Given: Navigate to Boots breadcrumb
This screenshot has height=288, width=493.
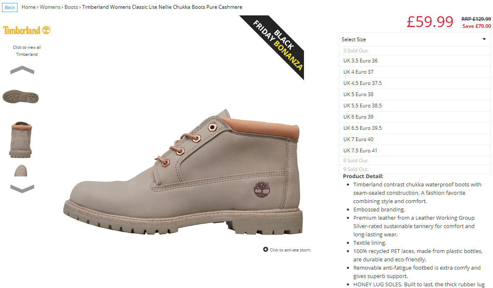Looking at the screenshot, I should [71, 7].
